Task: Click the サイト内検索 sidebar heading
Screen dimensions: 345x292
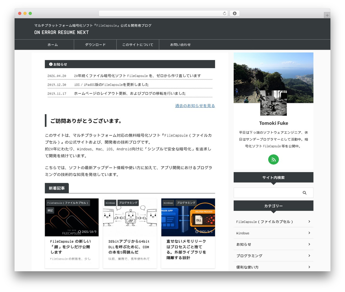Action: (x=273, y=178)
